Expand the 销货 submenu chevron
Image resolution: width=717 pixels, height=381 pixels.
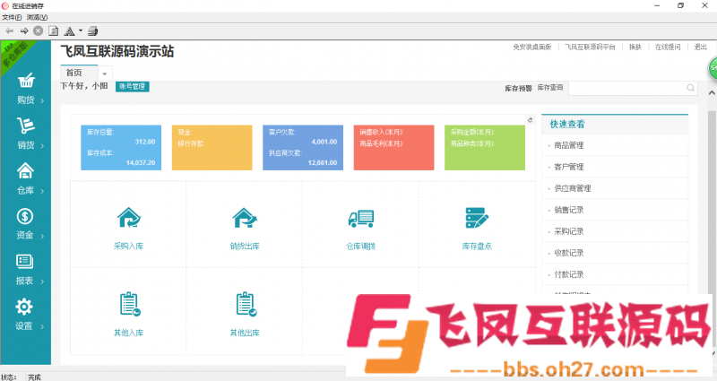point(42,146)
